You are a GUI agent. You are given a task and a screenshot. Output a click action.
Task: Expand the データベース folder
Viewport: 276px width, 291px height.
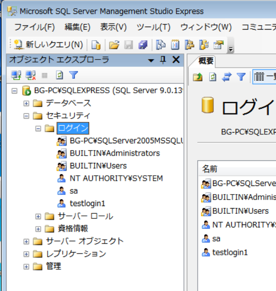pyautogui.click(x=26, y=103)
